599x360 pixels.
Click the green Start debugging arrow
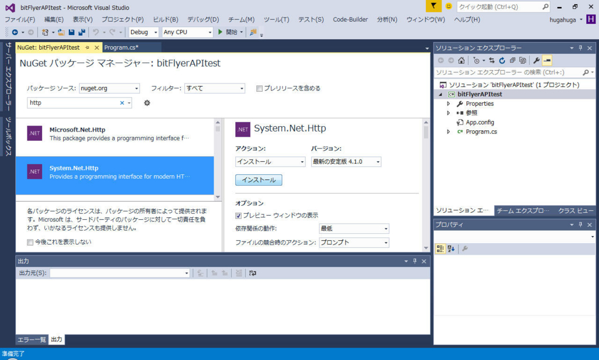[x=220, y=32]
